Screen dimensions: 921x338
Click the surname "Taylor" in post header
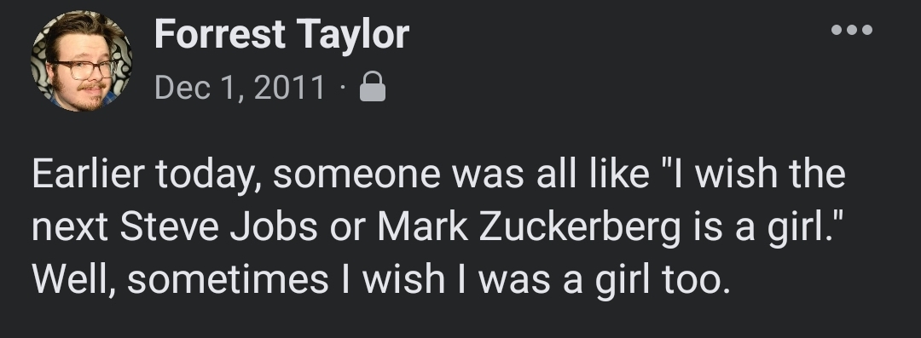coord(352,34)
